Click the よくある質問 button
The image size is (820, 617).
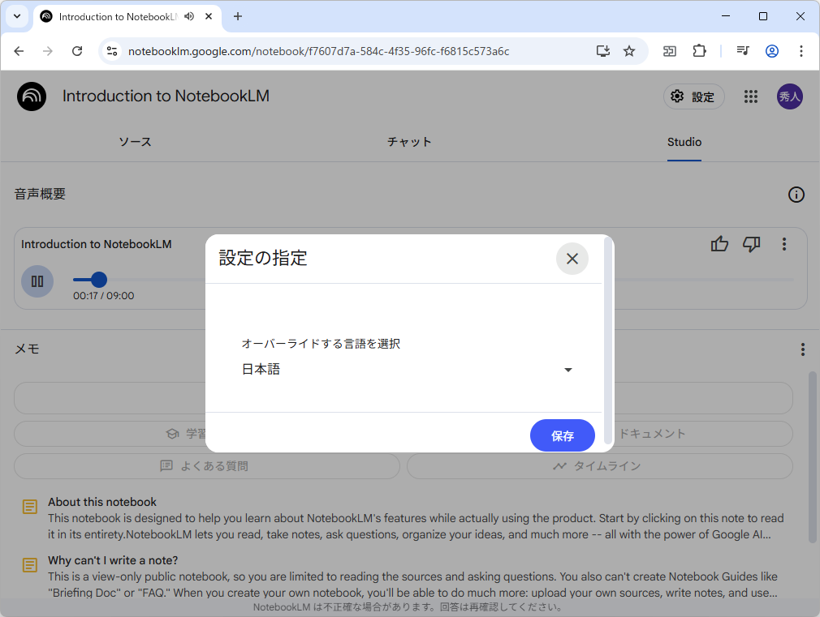[206, 465]
